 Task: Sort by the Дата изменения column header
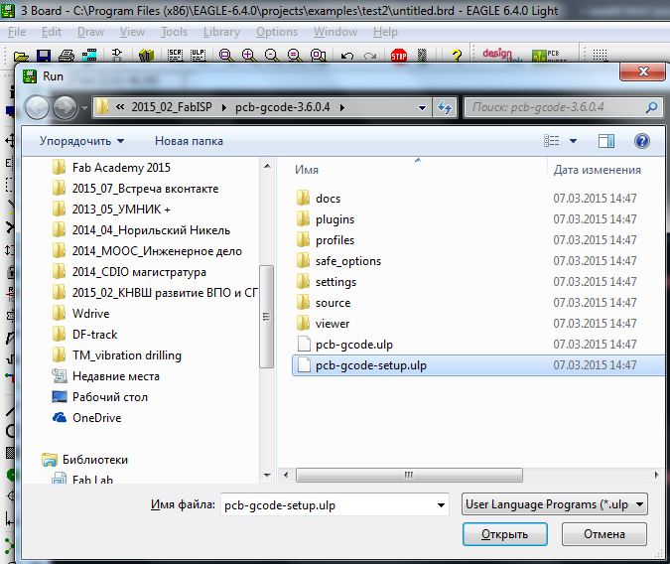coord(597,170)
